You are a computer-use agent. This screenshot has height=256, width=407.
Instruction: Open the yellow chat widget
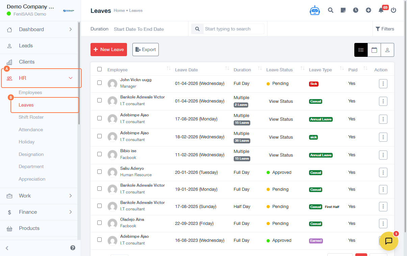[389, 241]
